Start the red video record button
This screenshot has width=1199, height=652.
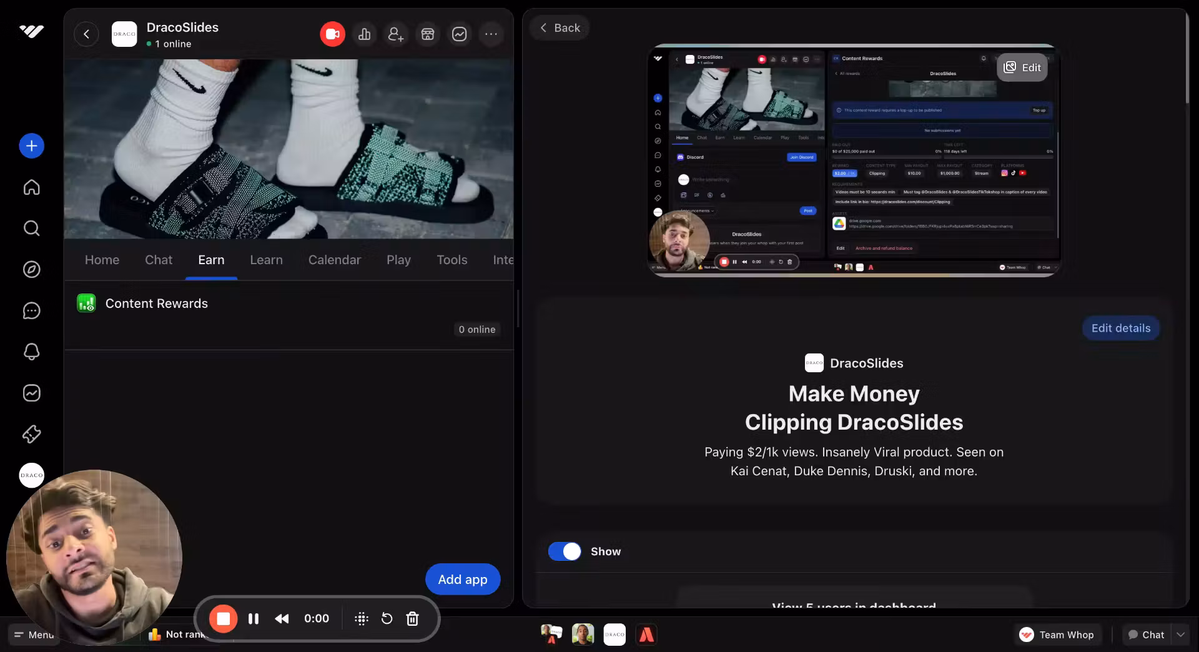point(332,34)
